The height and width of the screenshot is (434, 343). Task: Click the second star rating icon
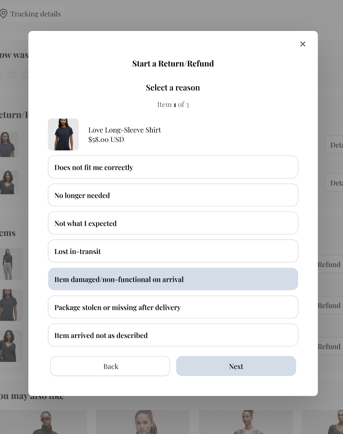point(13,74)
